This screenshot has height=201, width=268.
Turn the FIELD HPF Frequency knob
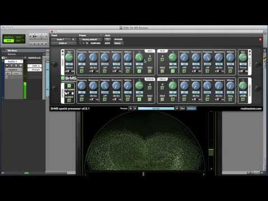(184, 85)
